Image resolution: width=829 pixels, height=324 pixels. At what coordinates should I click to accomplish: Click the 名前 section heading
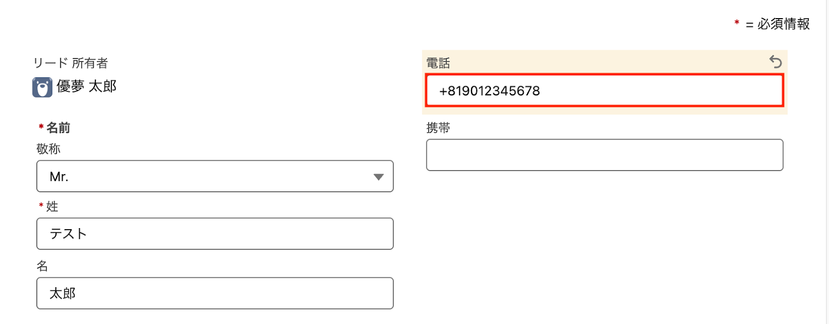point(59,128)
